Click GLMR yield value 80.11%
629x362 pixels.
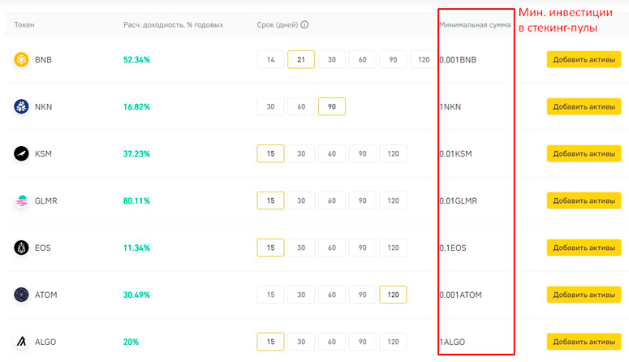coord(136,200)
